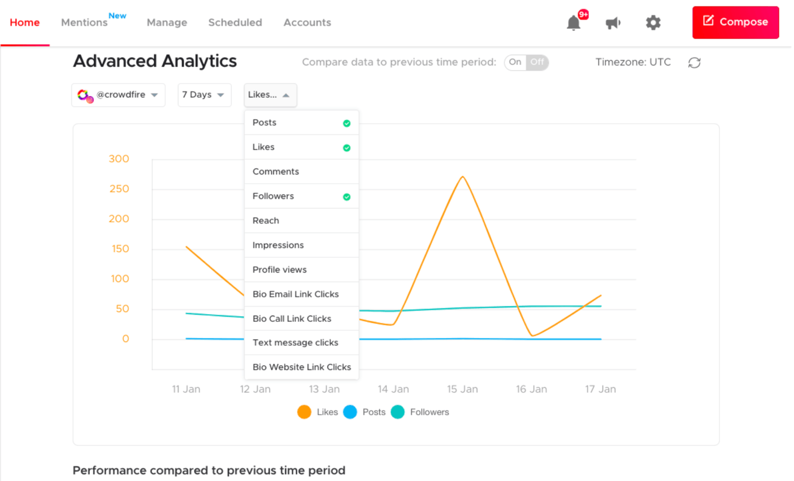
Task: Turn on compare to previous time period
Action: click(x=515, y=62)
